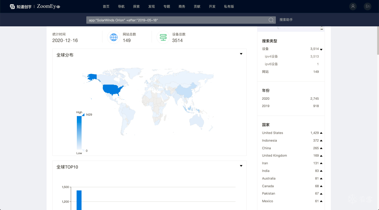Filter by Indonesia country
This screenshot has height=210, width=379.
point(269,140)
